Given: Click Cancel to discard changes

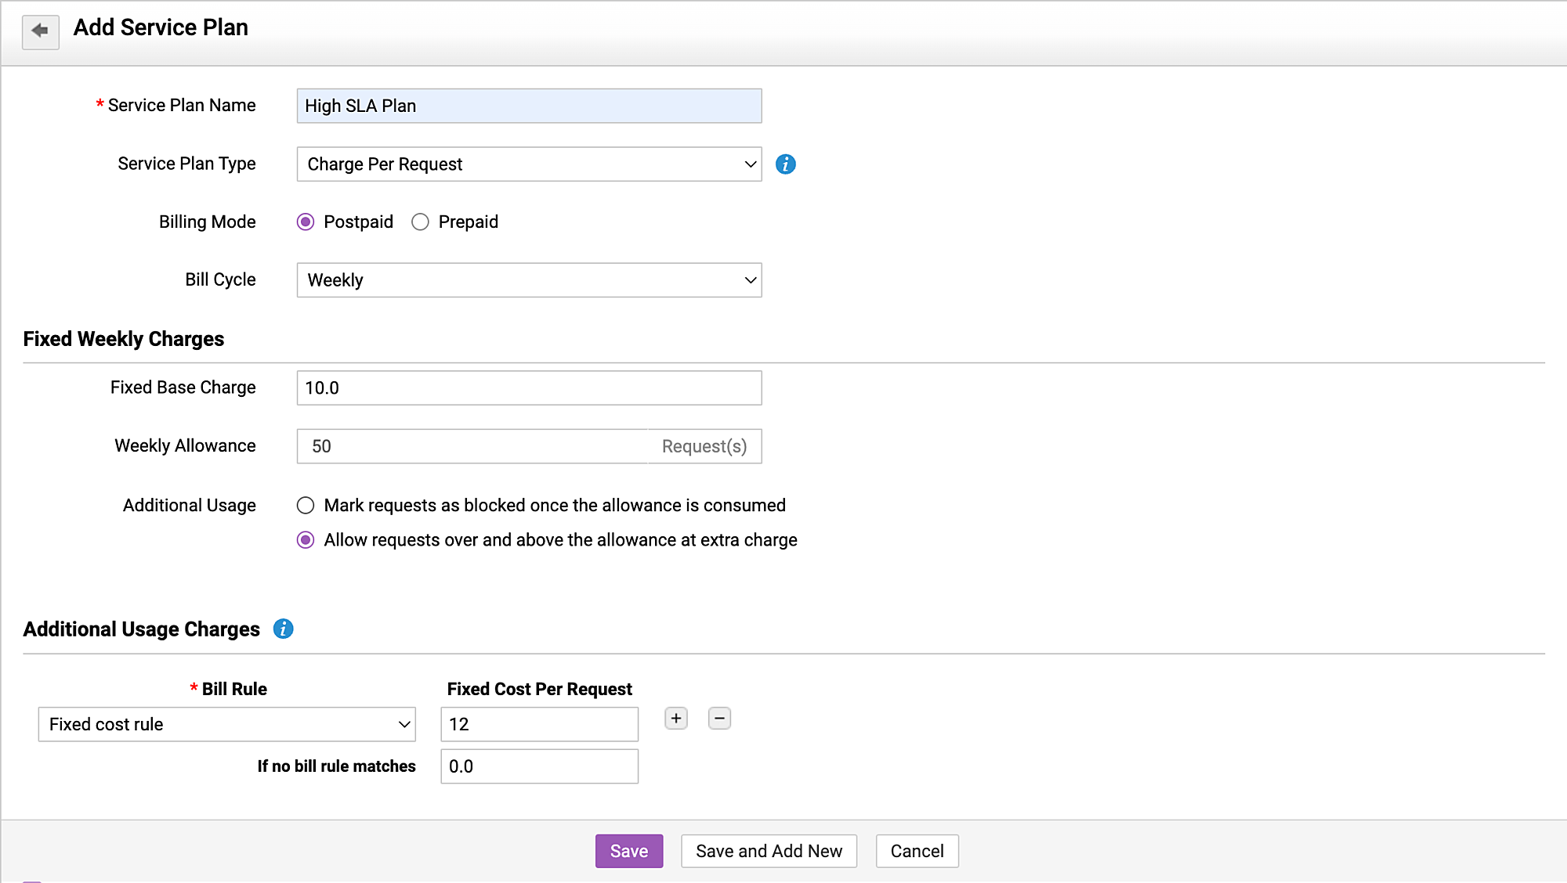Looking at the screenshot, I should (x=915, y=851).
